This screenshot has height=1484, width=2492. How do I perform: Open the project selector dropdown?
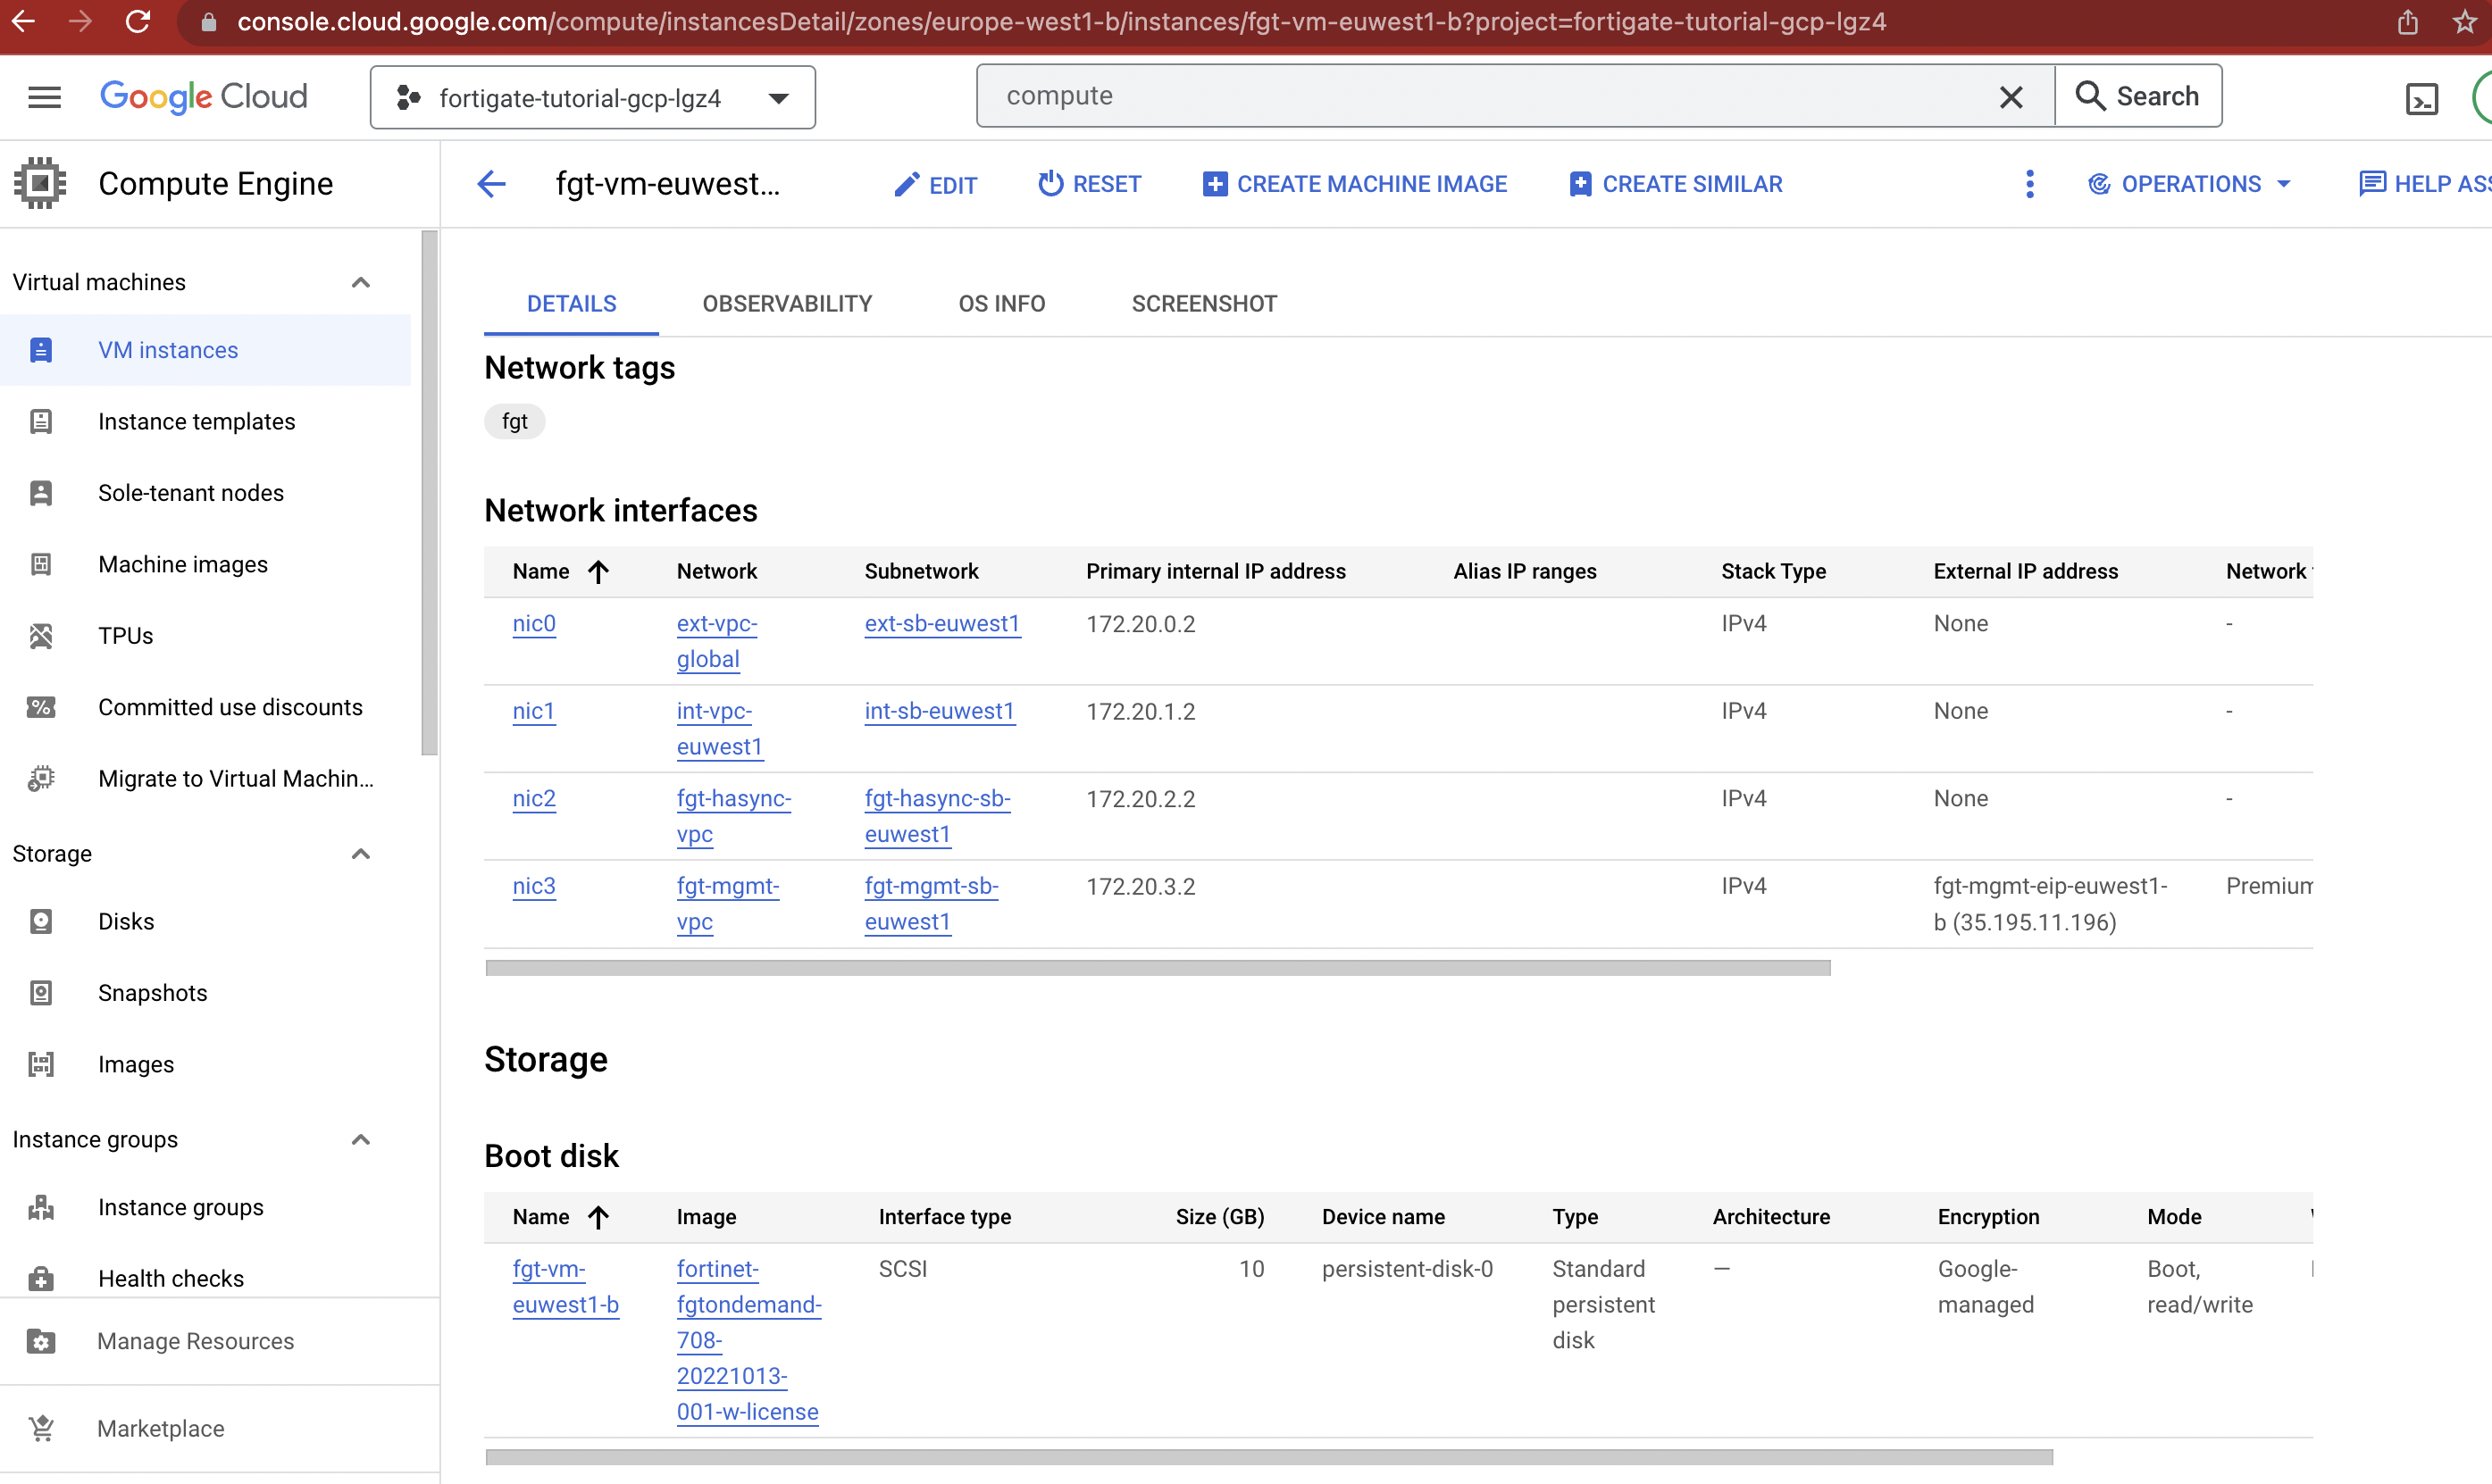click(778, 97)
